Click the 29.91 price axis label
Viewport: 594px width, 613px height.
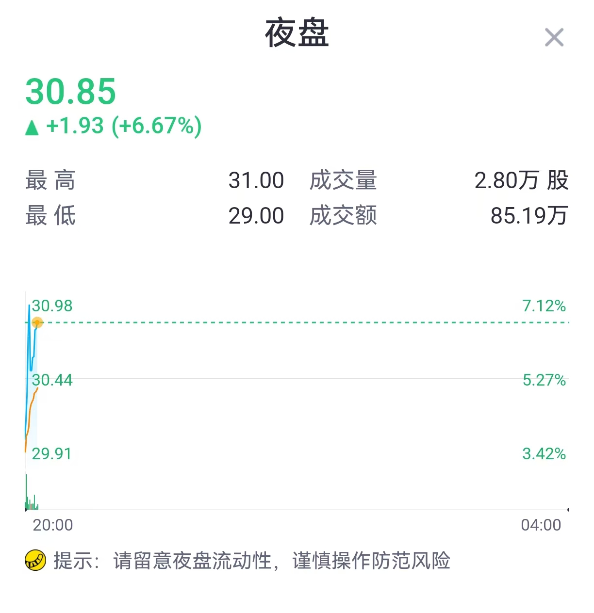pyautogui.click(x=51, y=454)
